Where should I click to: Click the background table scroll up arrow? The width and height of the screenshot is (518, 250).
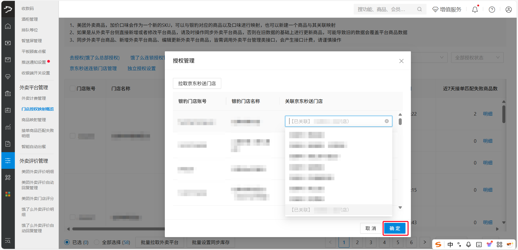[x=504, y=102]
